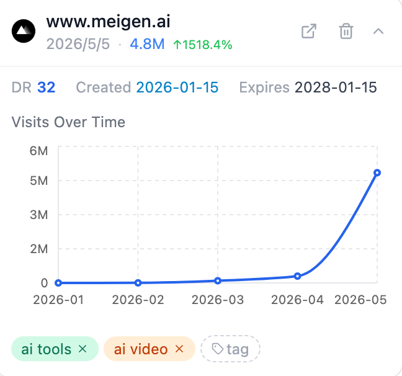Image resolution: width=402 pixels, height=376 pixels.
Task: Select the 2026-02 data point on chart
Action: tap(138, 283)
